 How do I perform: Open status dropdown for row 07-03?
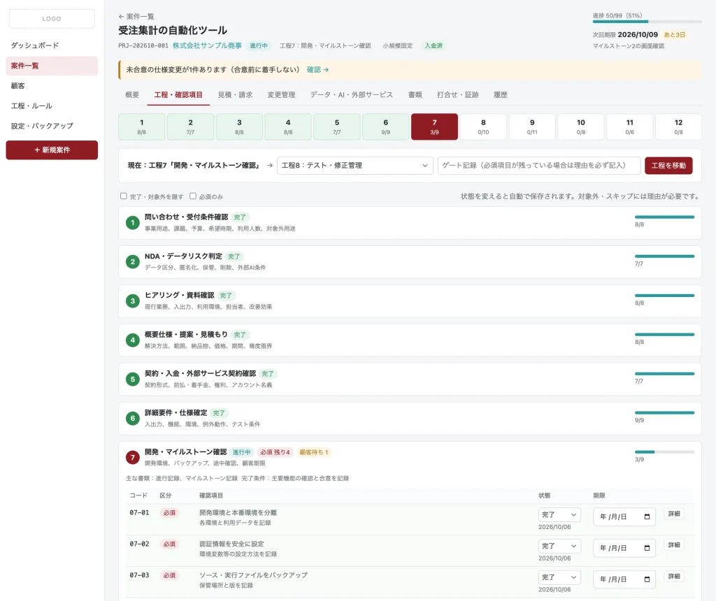point(559,577)
